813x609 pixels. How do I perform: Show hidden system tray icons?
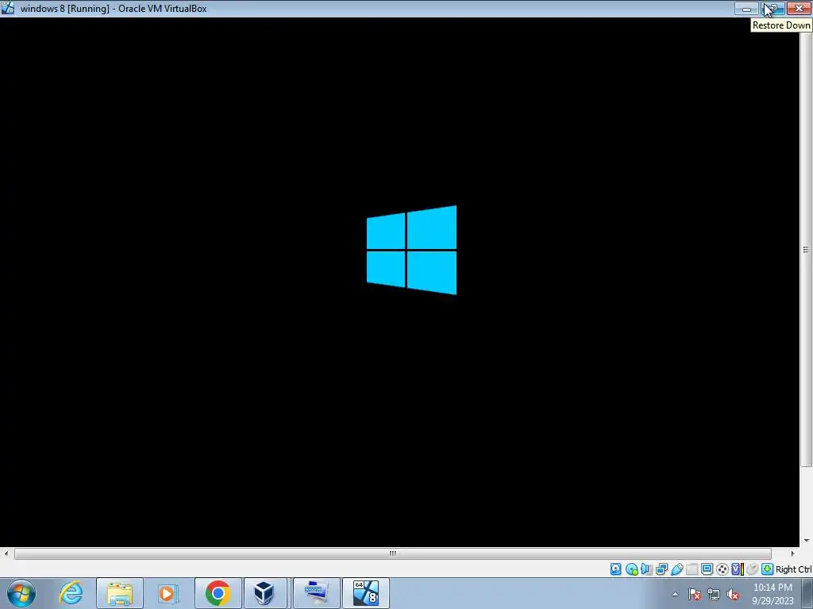675,594
